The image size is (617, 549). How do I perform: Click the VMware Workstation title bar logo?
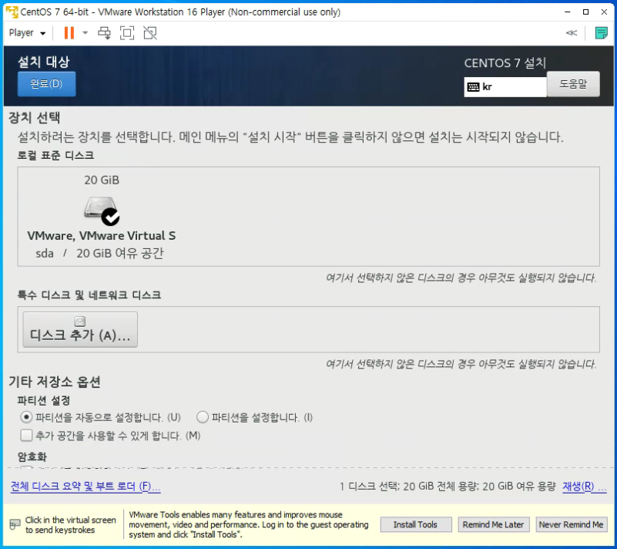[12, 12]
